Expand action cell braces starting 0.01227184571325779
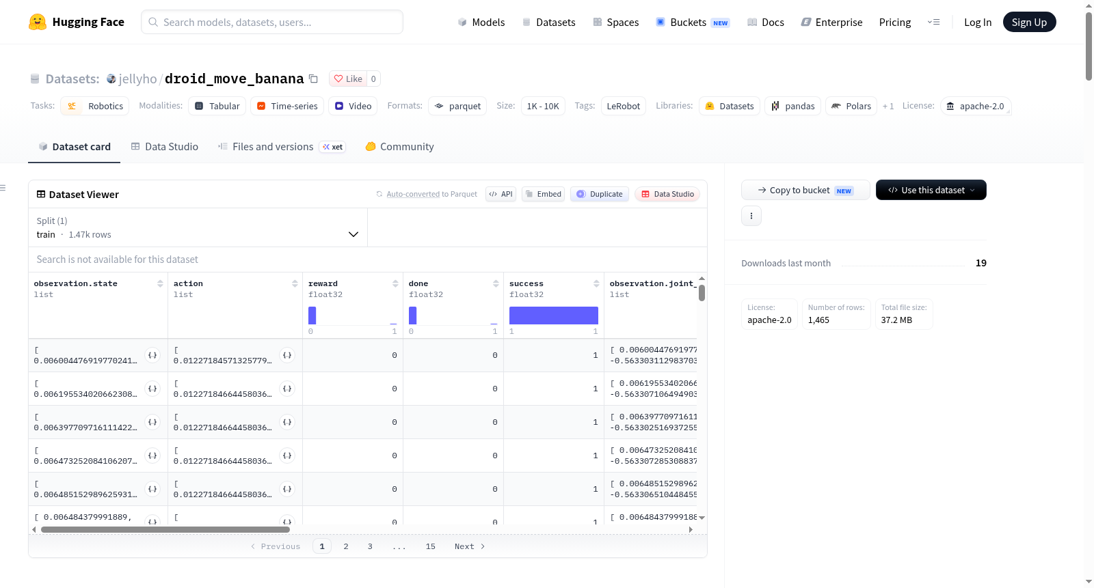 (287, 355)
